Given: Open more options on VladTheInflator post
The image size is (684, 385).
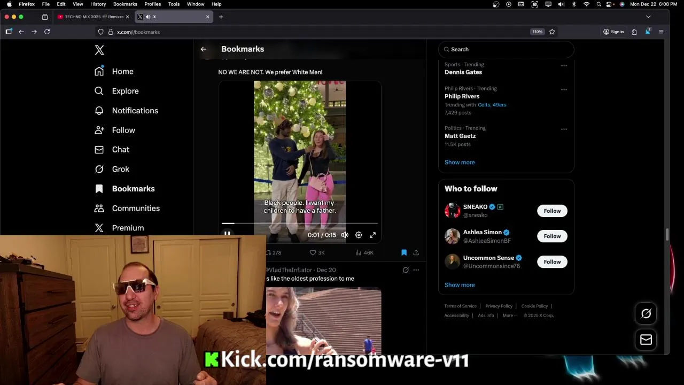Looking at the screenshot, I should pos(416,270).
